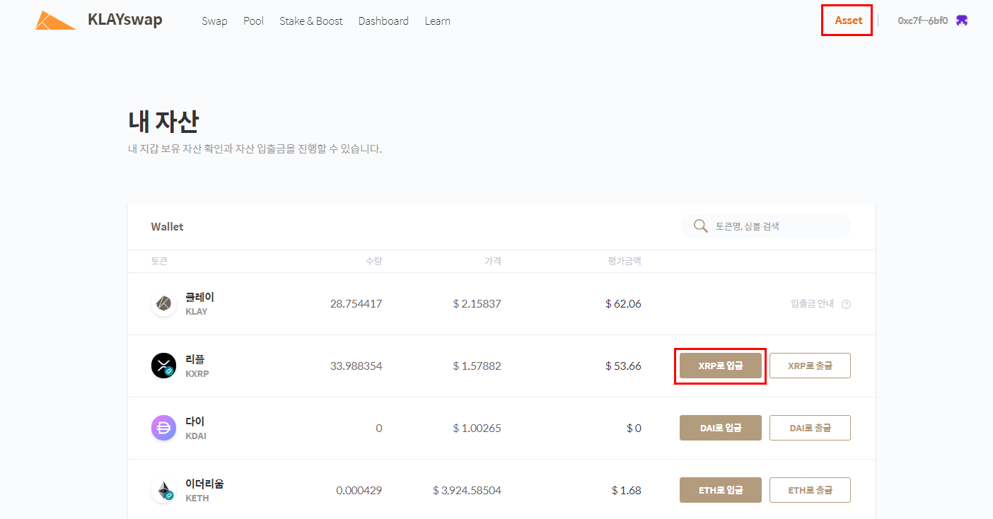
Task: Click the KLAY token icon
Action: click(163, 304)
